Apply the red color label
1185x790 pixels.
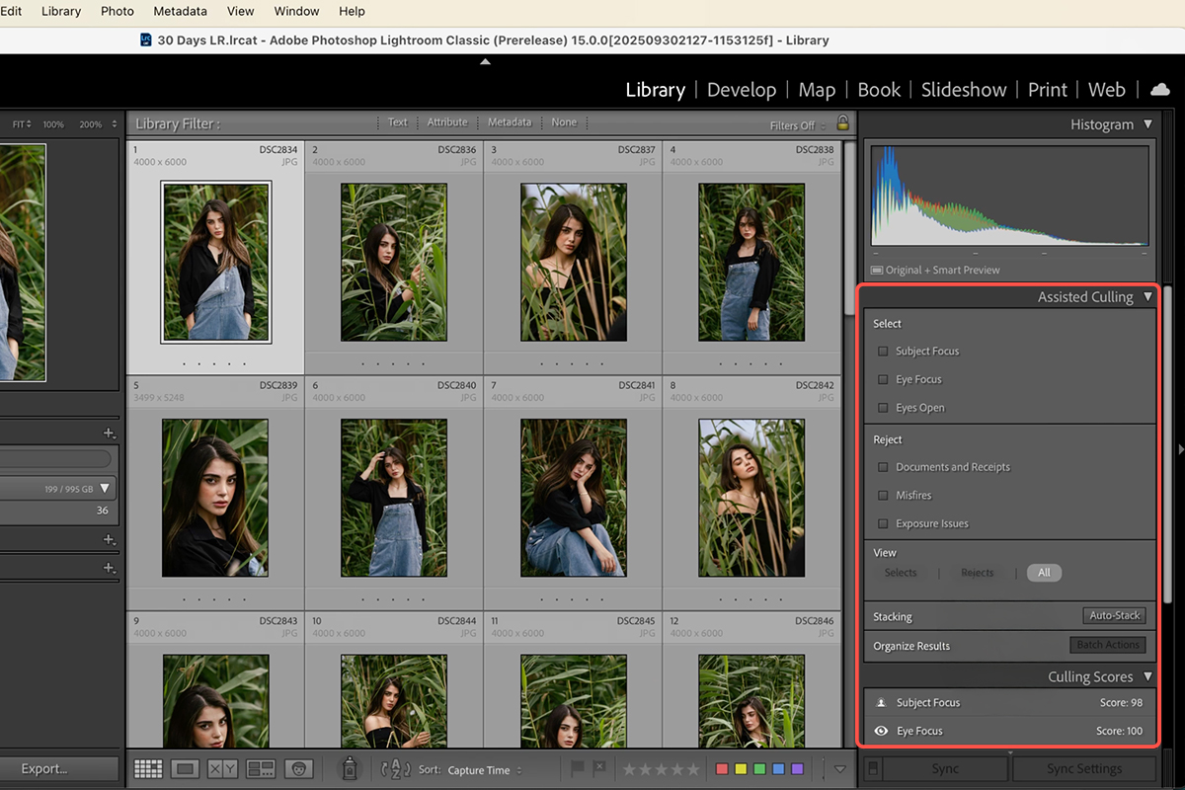point(722,769)
